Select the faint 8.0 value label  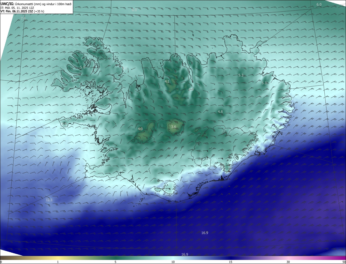(x=134, y=10)
